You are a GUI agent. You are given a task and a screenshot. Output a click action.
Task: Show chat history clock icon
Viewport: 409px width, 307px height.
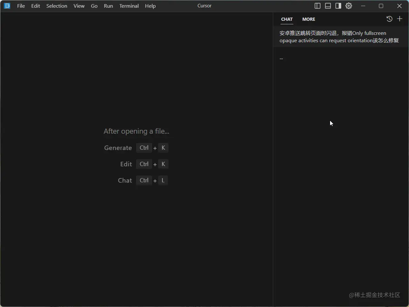[x=389, y=19]
